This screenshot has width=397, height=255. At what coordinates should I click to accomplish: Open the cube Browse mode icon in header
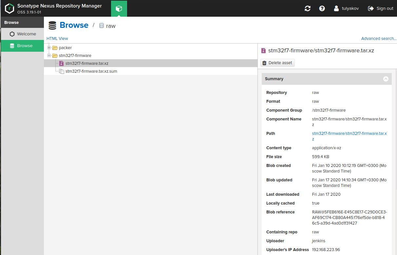pos(119,9)
